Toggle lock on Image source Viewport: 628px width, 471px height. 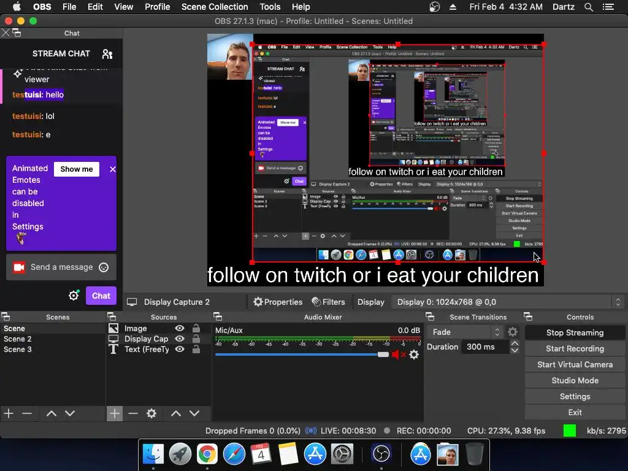click(x=196, y=328)
